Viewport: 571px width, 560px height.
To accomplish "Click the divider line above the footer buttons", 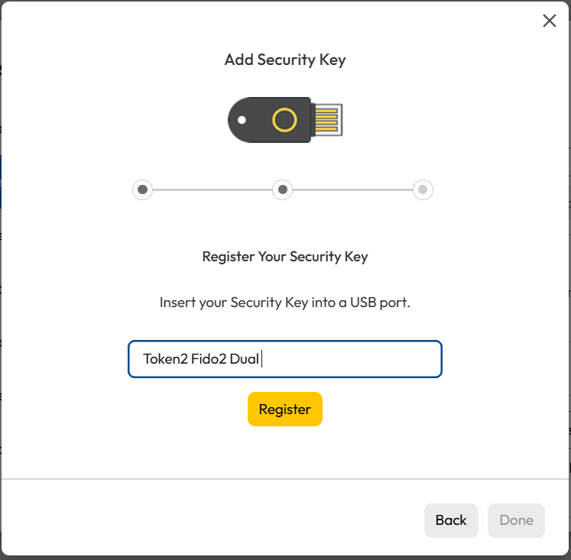I will point(285,479).
